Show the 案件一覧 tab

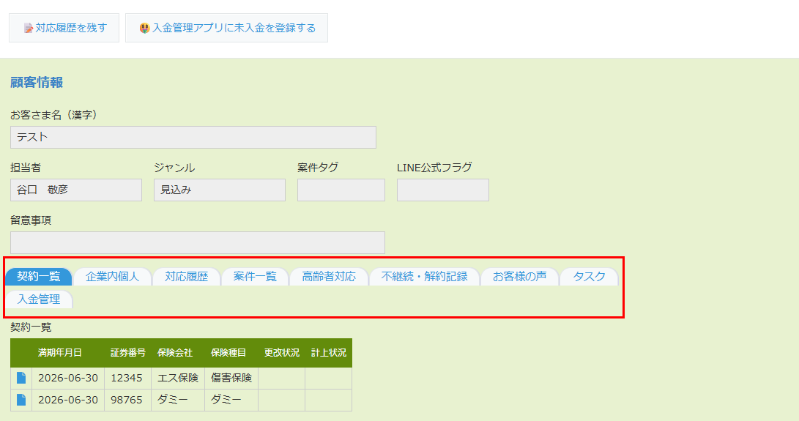point(255,277)
